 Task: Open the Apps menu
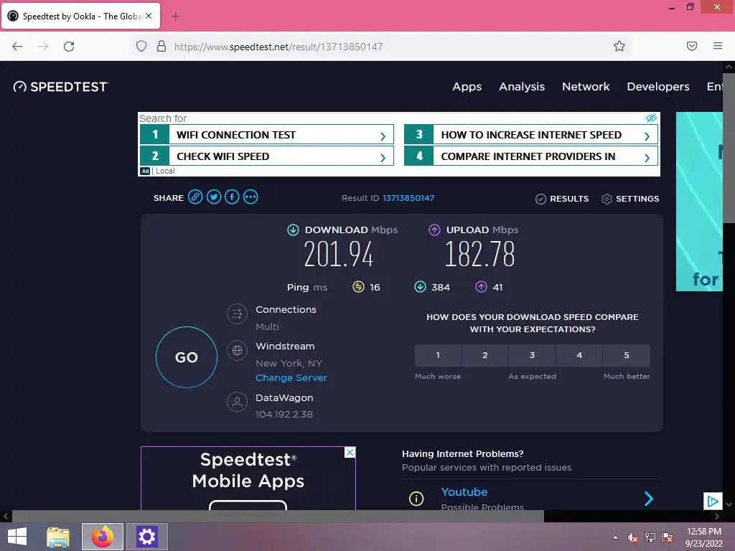[x=467, y=87]
